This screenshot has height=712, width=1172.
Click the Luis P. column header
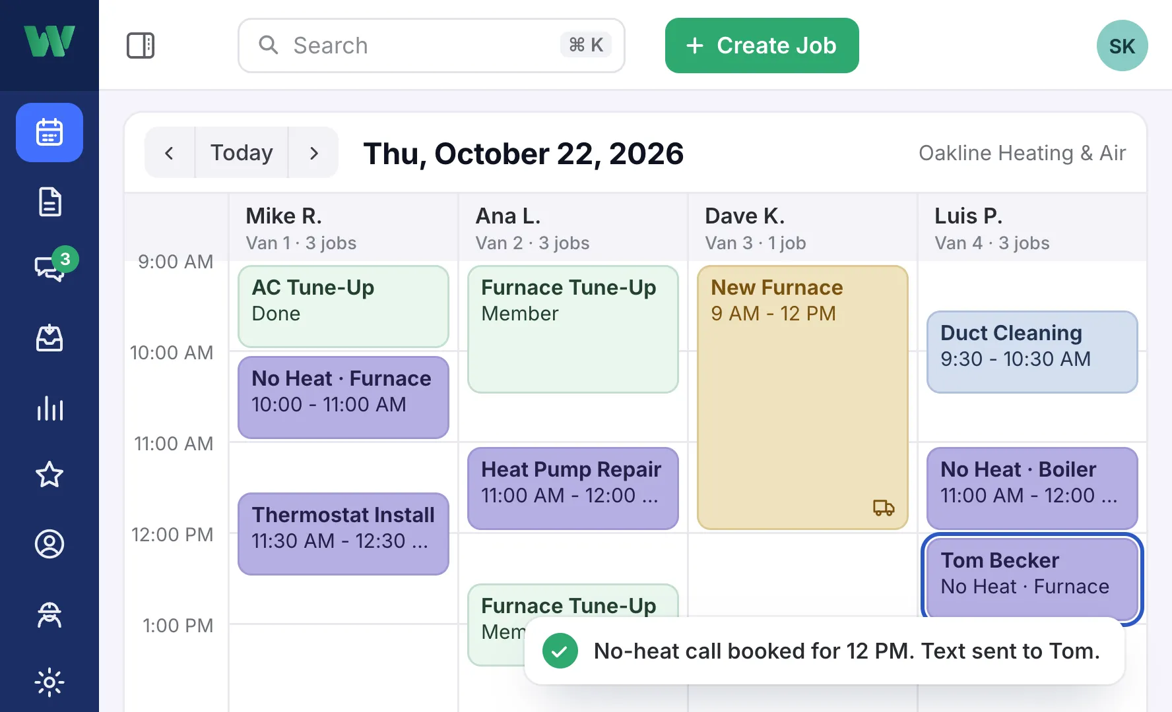tap(1032, 228)
